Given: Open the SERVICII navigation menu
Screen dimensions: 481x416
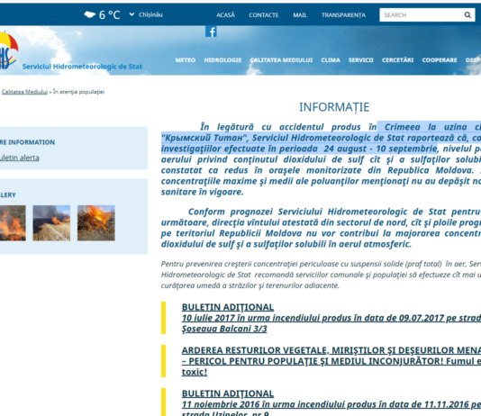Looking at the screenshot, I should (360, 60).
